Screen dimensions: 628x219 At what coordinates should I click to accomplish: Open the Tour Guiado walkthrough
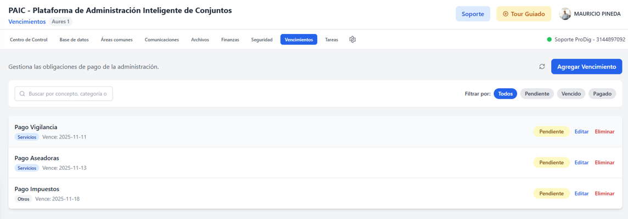point(524,14)
